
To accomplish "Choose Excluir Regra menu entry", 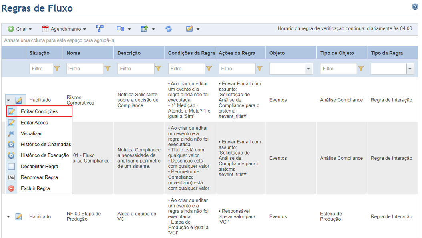I will click(x=39, y=188).
